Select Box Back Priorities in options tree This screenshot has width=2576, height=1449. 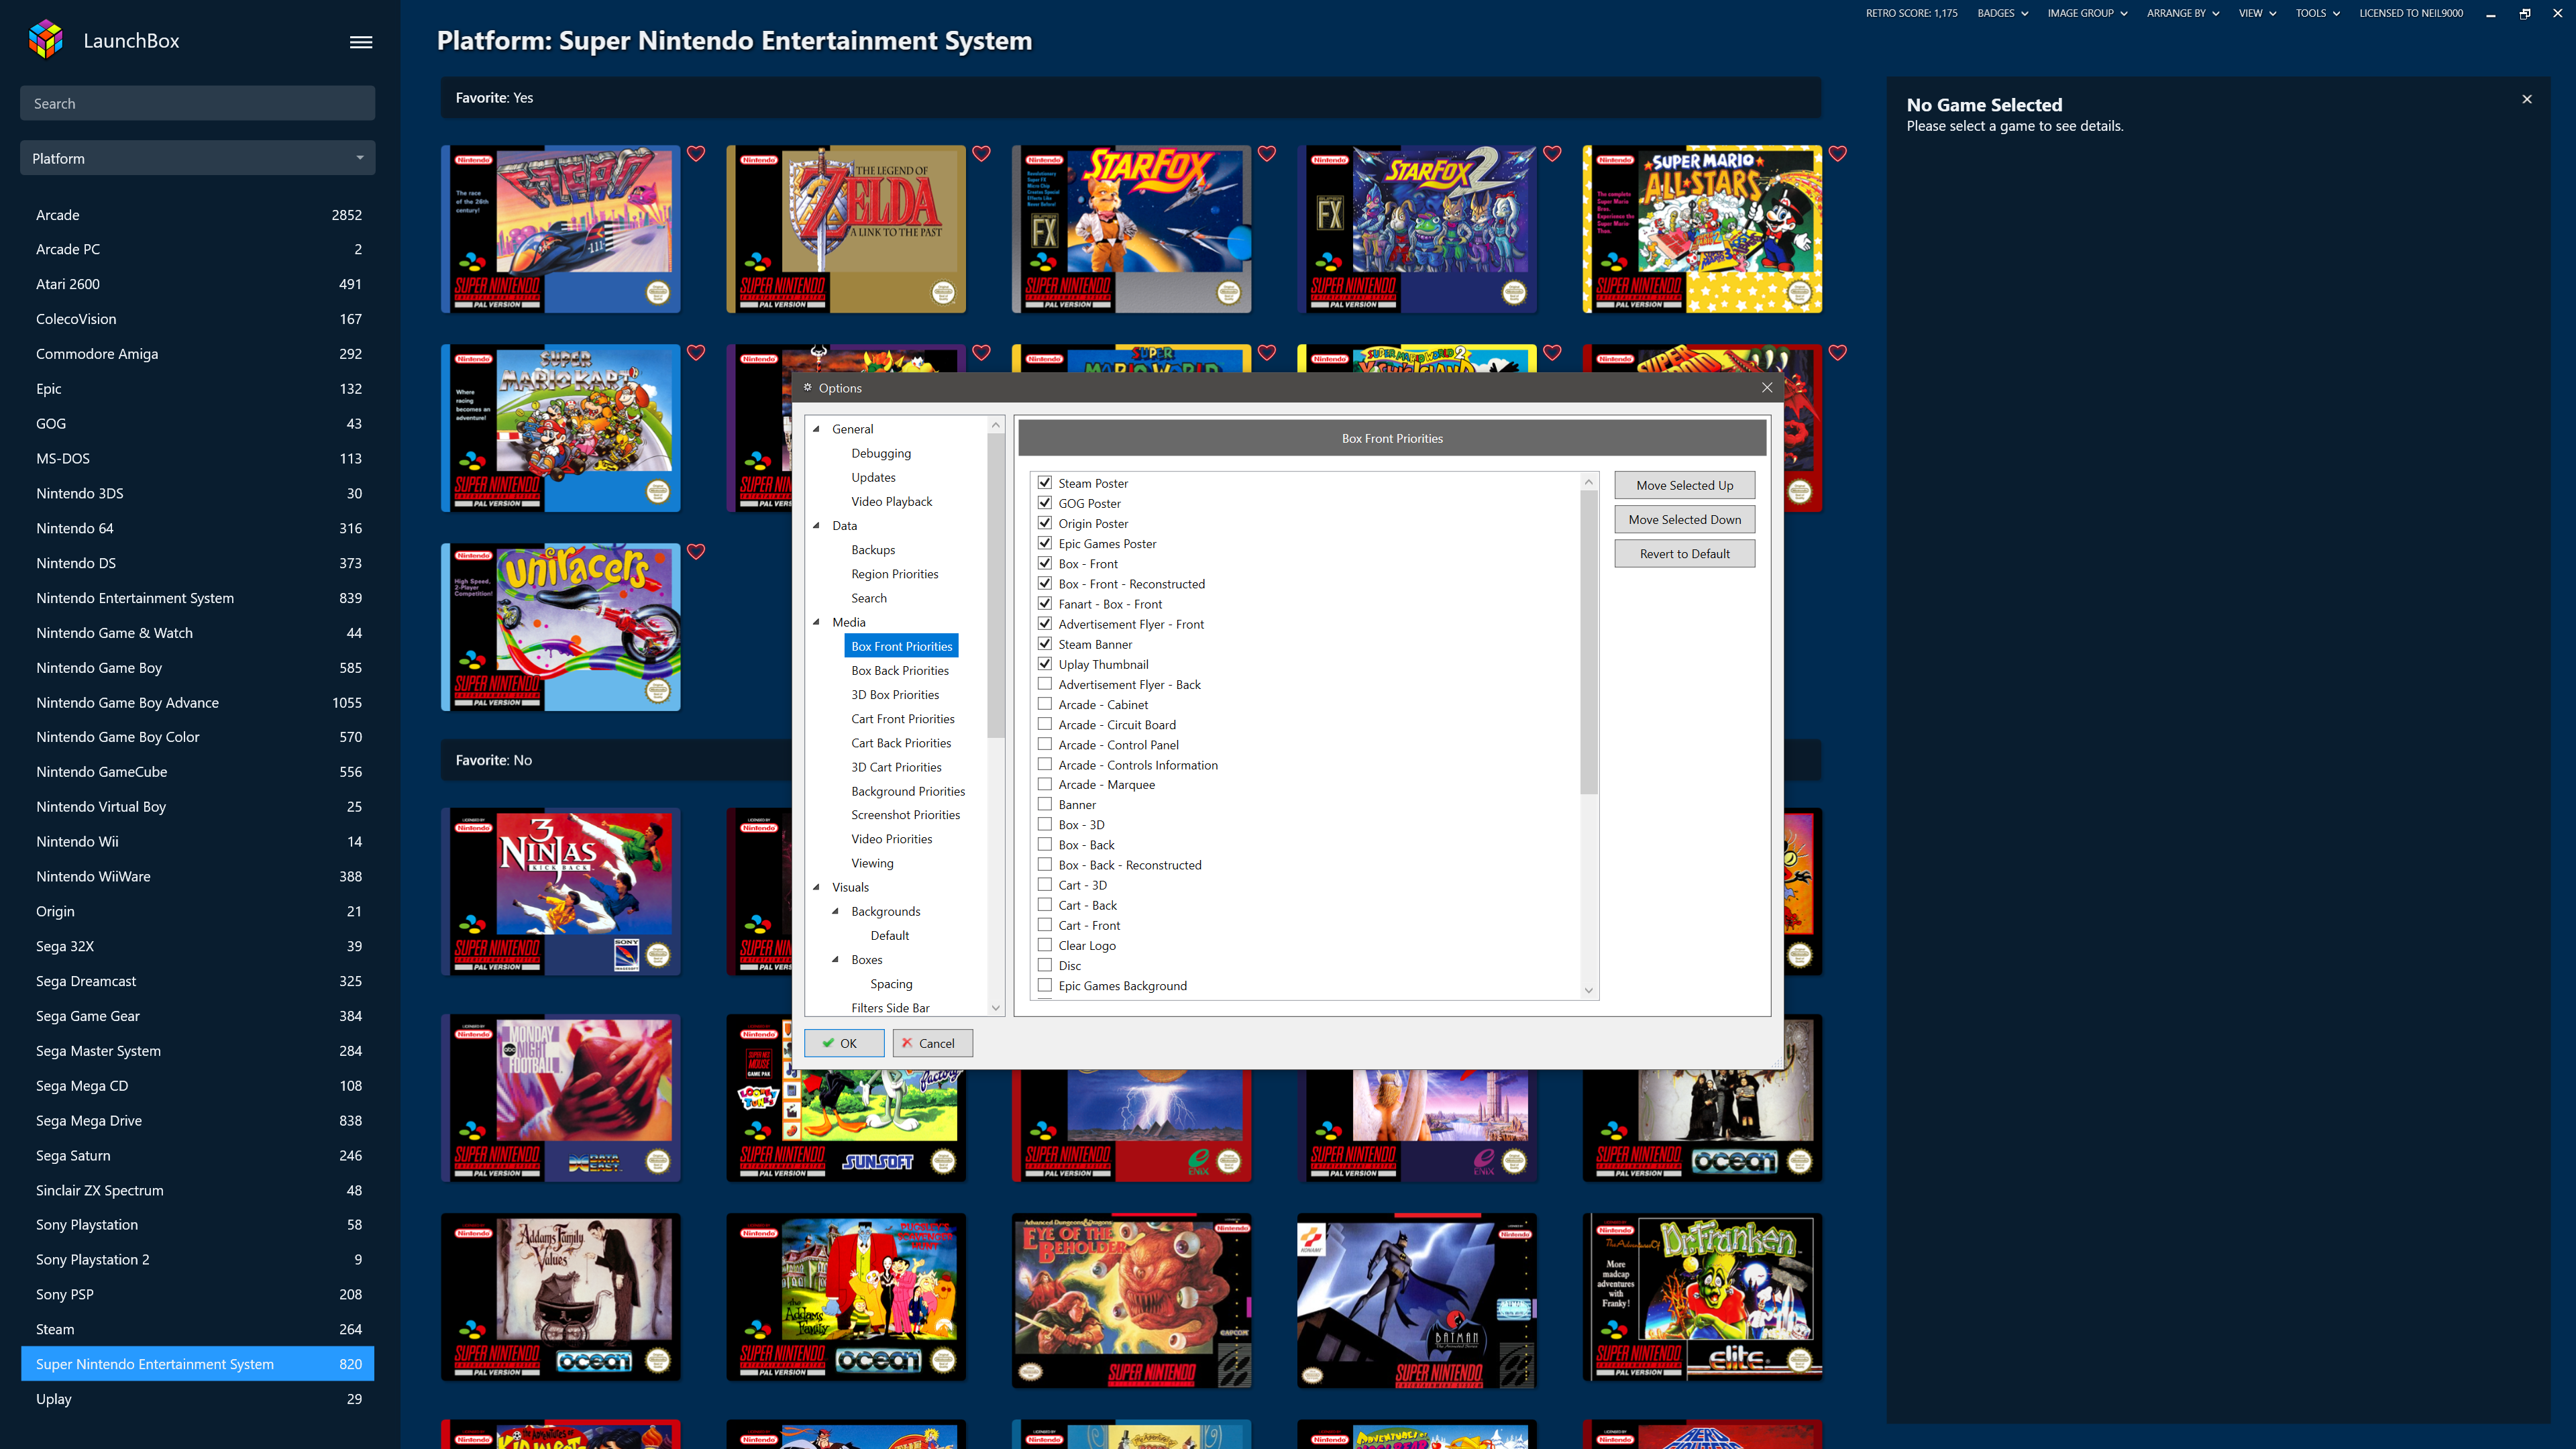[900, 670]
